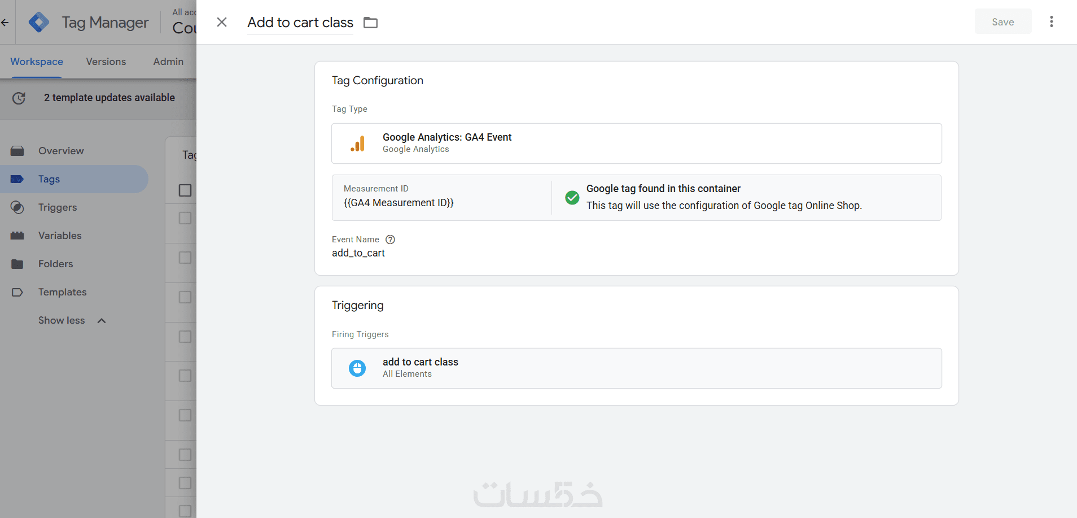1077x518 pixels.
Task: Click the back arrow icon
Action: coord(5,23)
